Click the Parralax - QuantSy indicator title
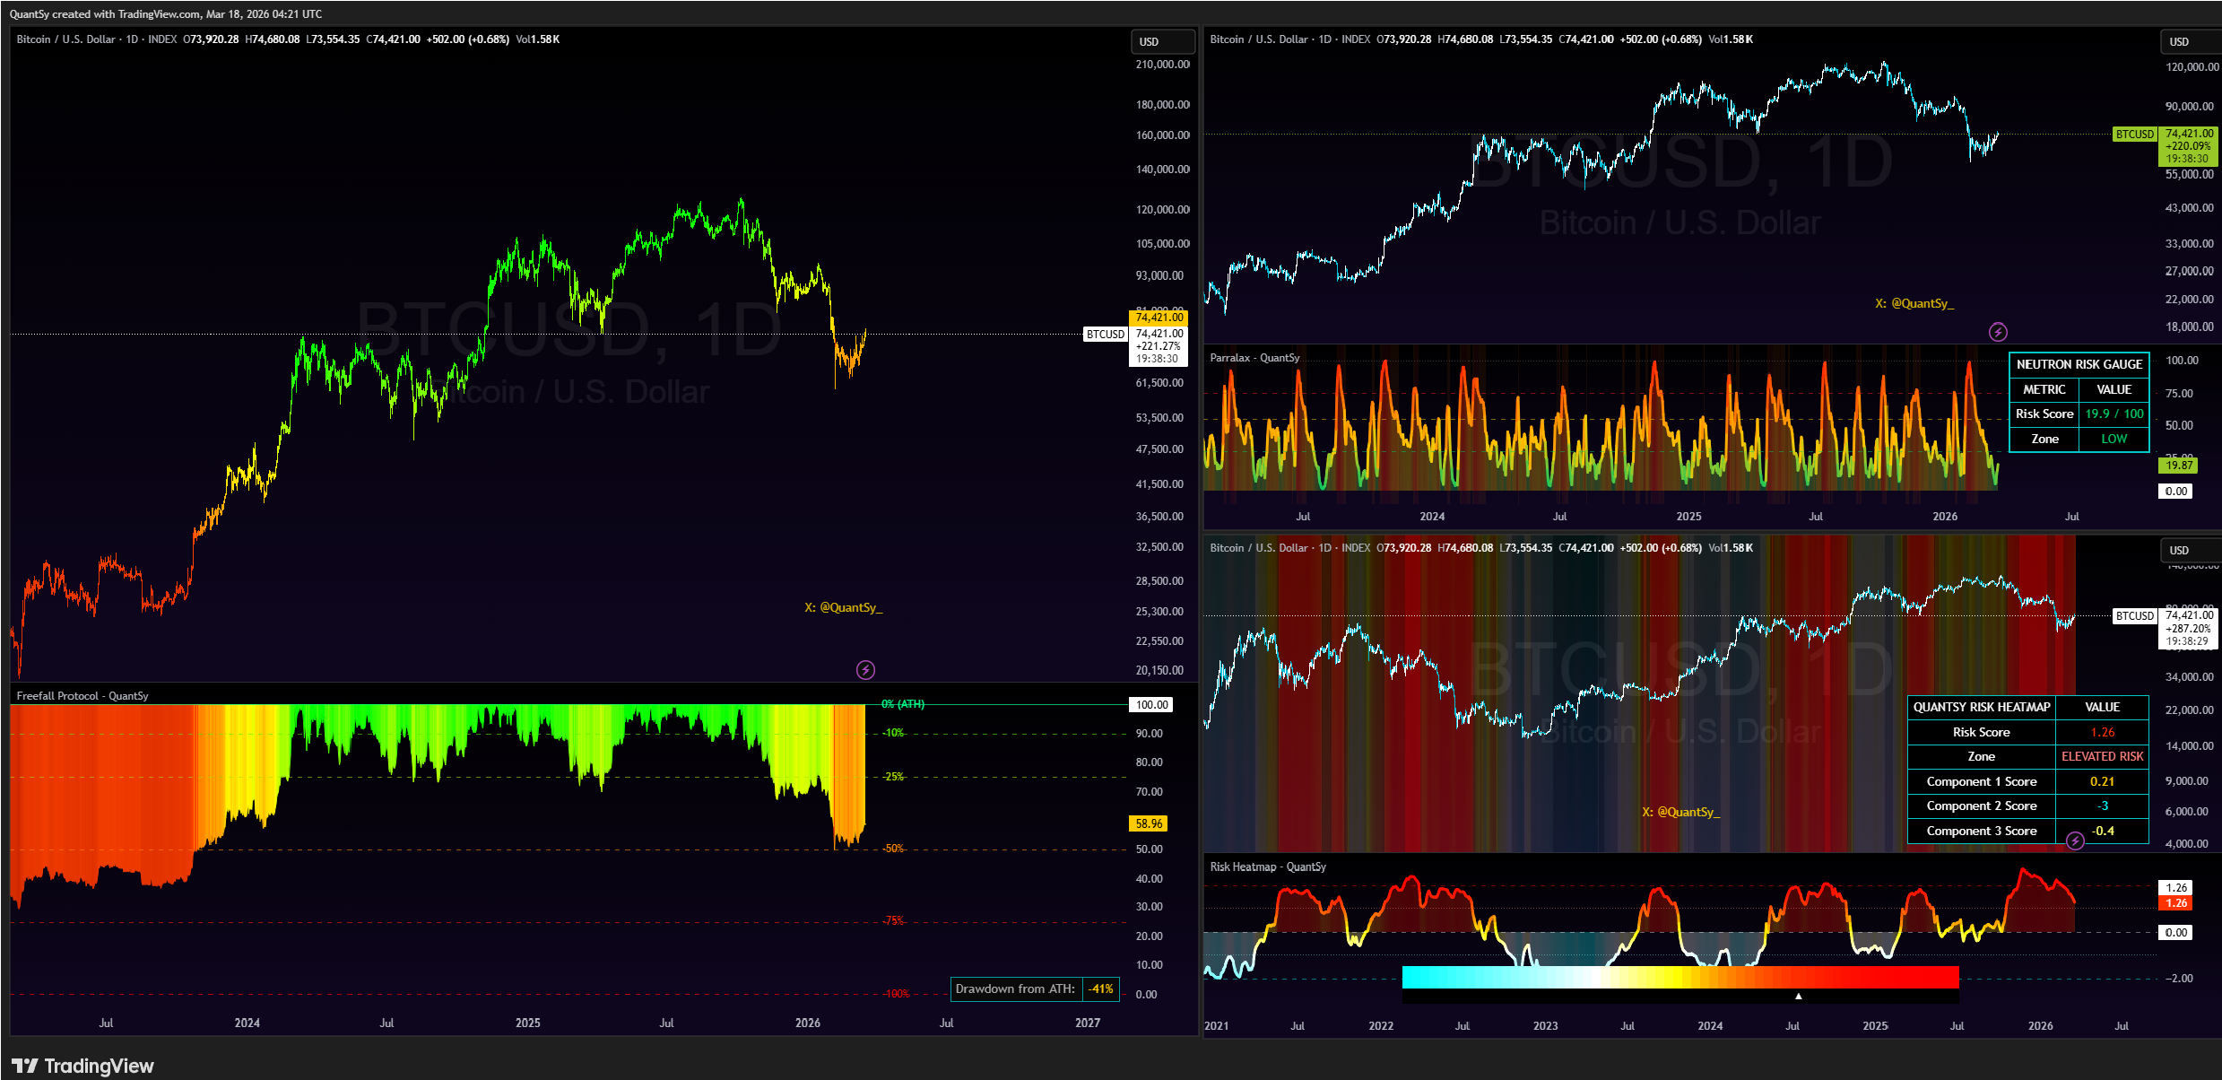The image size is (2222, 1080). tap(1254, 358)
